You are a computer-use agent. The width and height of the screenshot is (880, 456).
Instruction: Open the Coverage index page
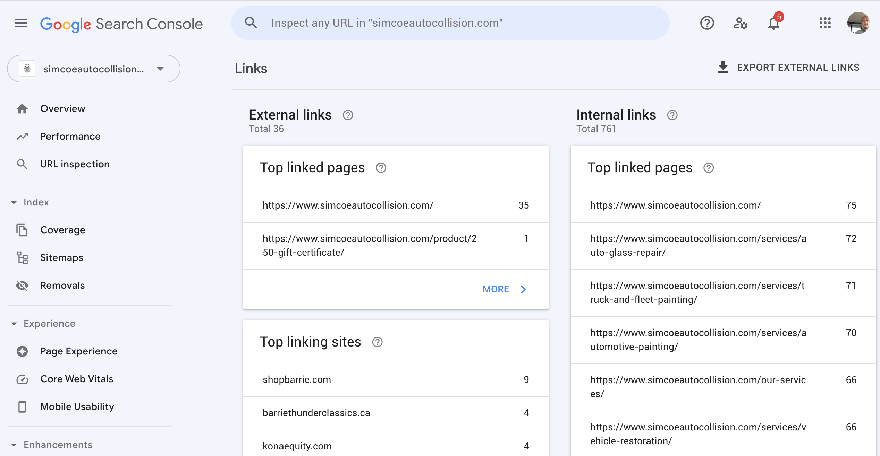[x=62, y=229]
